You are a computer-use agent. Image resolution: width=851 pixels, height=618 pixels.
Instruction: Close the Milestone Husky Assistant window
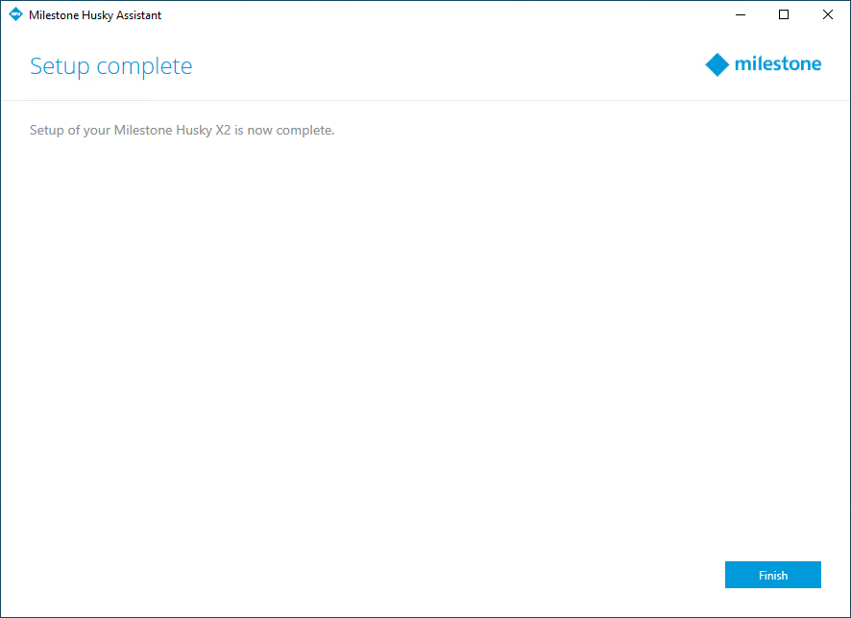click(827, 14)
